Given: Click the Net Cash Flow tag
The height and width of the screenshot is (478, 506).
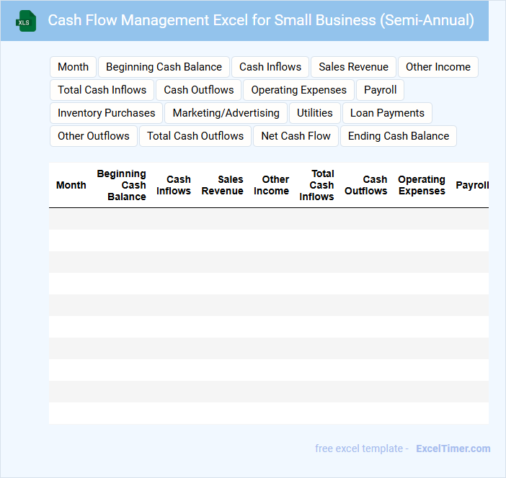Looking at the screenshot, I should coord(296,136).
